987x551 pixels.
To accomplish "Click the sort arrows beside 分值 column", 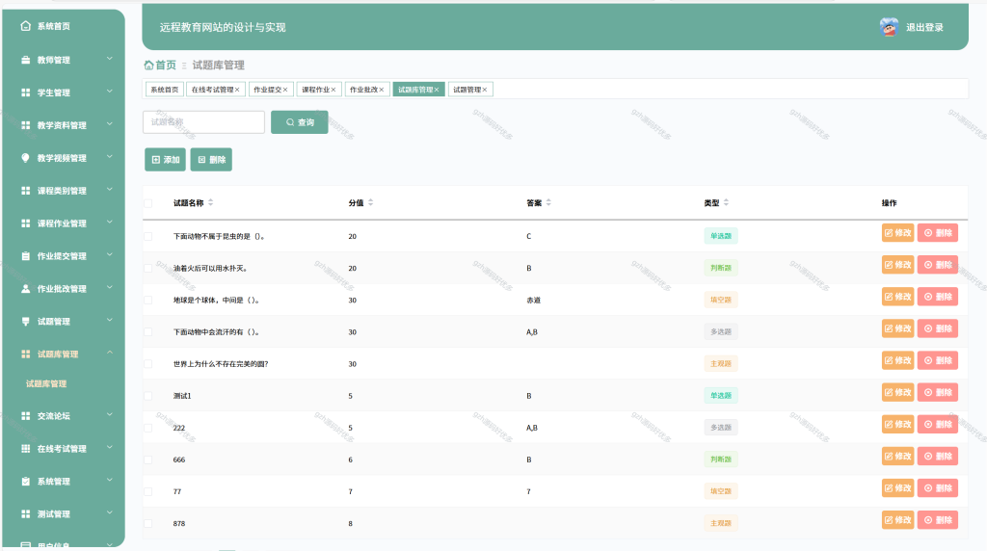I will [371, 202].
